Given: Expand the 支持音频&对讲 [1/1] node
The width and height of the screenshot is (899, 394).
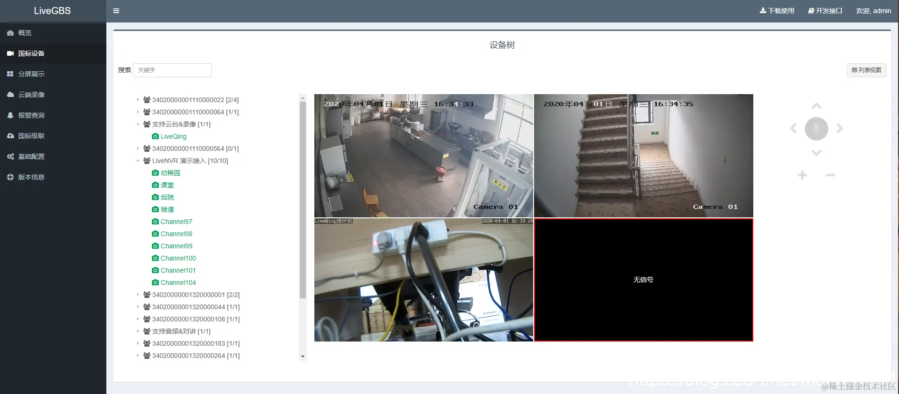Looking at the screenshot, I should click(138, 331).
